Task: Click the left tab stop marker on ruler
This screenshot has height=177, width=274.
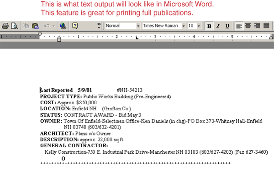Action: click(137, 38)
